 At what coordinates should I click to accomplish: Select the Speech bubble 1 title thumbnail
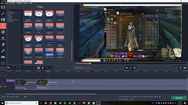click(x=28, y=15)
